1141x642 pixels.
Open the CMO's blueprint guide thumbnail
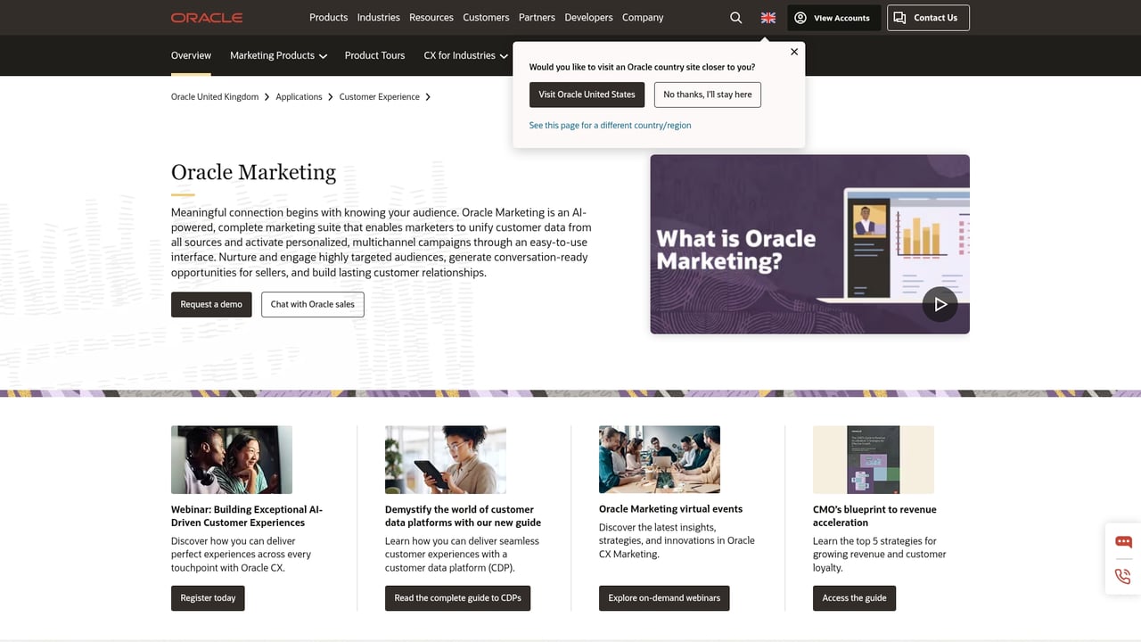click(x=873, y=459)
